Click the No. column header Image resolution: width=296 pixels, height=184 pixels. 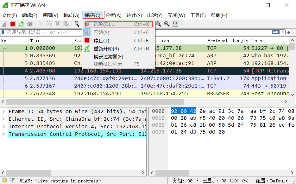pos(14,41)
